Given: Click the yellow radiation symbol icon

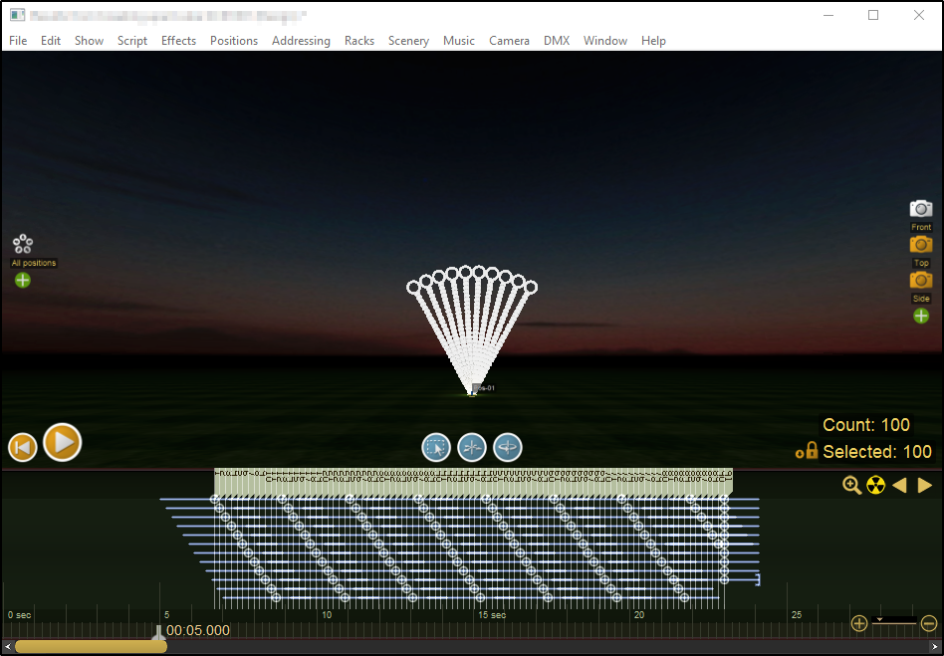Looking at the screenshot, I should [x=876, y=485].
